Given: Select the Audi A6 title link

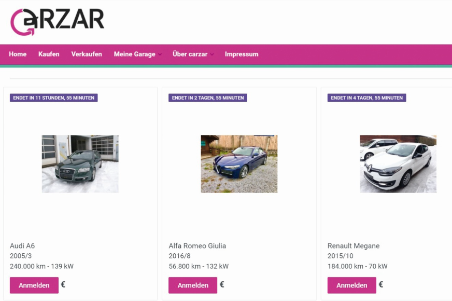Looking at the screenshot, I should click(22, 246).
